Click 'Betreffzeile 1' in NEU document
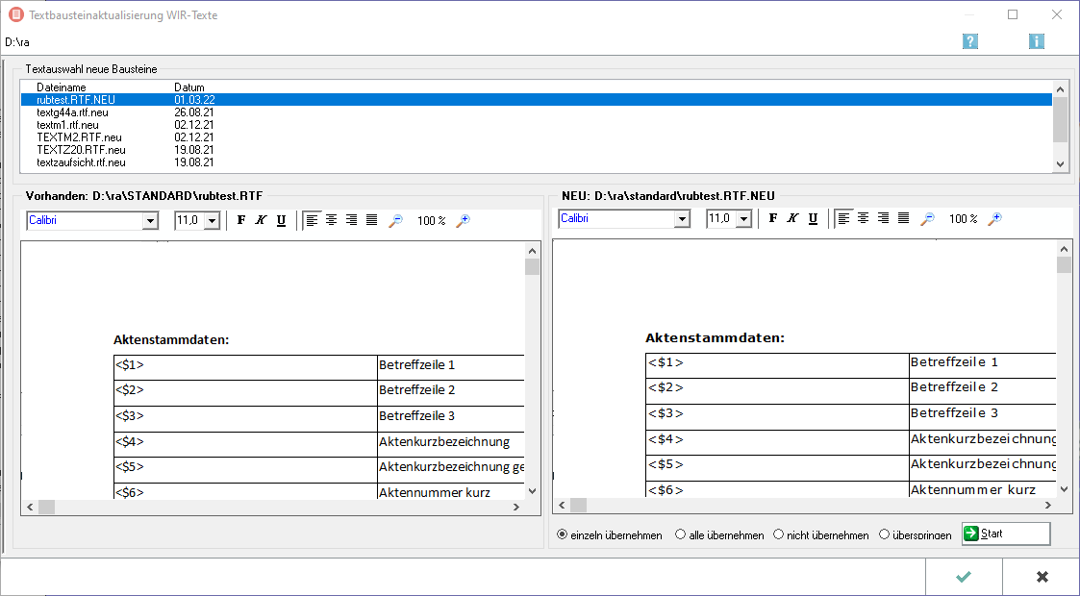This screenshot has height=596, width=1080. point(954,362)
